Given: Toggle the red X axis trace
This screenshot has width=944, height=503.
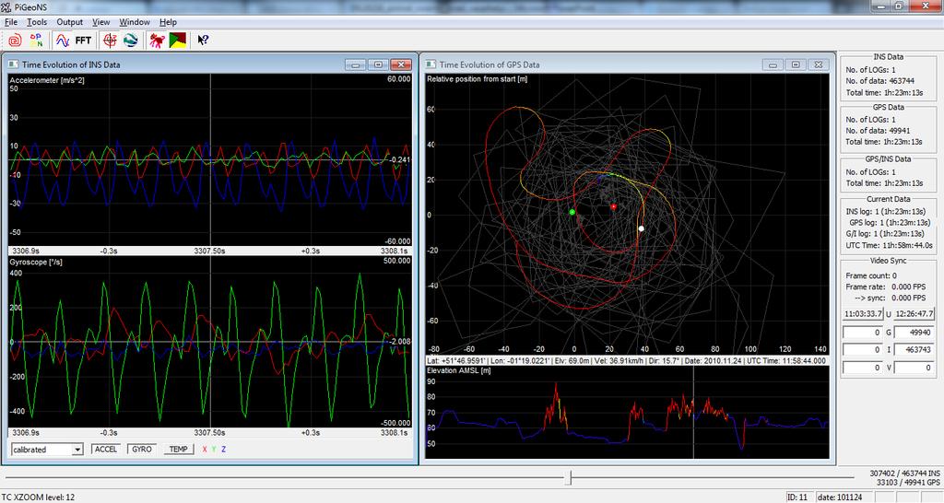Looking at the screenshot, I should tap(205, 450).
